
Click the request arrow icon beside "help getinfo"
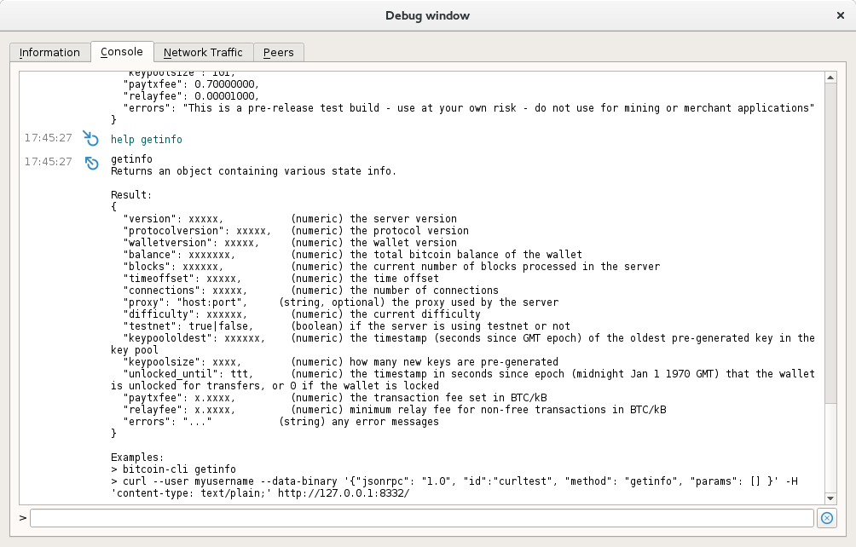click(91, 139)
